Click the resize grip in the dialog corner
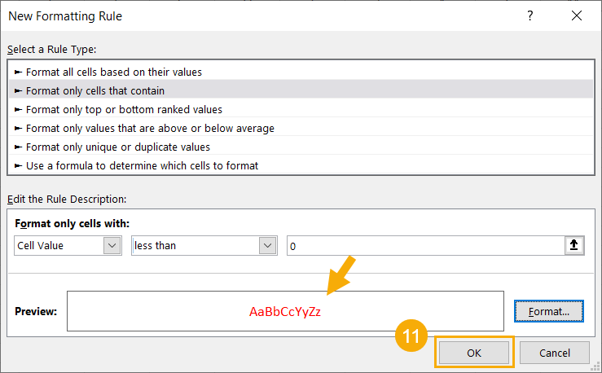 coord(596,367)
